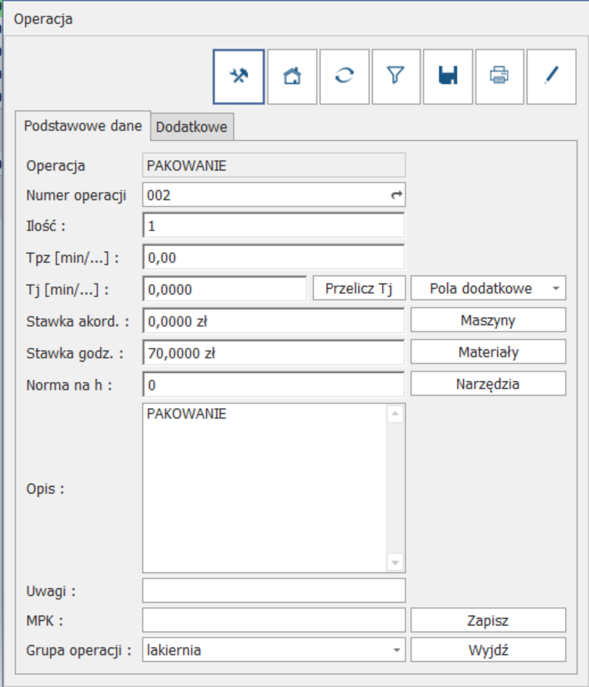589x687 pixels.
Task: Click the floppy disk save icon
Action: coord(448,77)
